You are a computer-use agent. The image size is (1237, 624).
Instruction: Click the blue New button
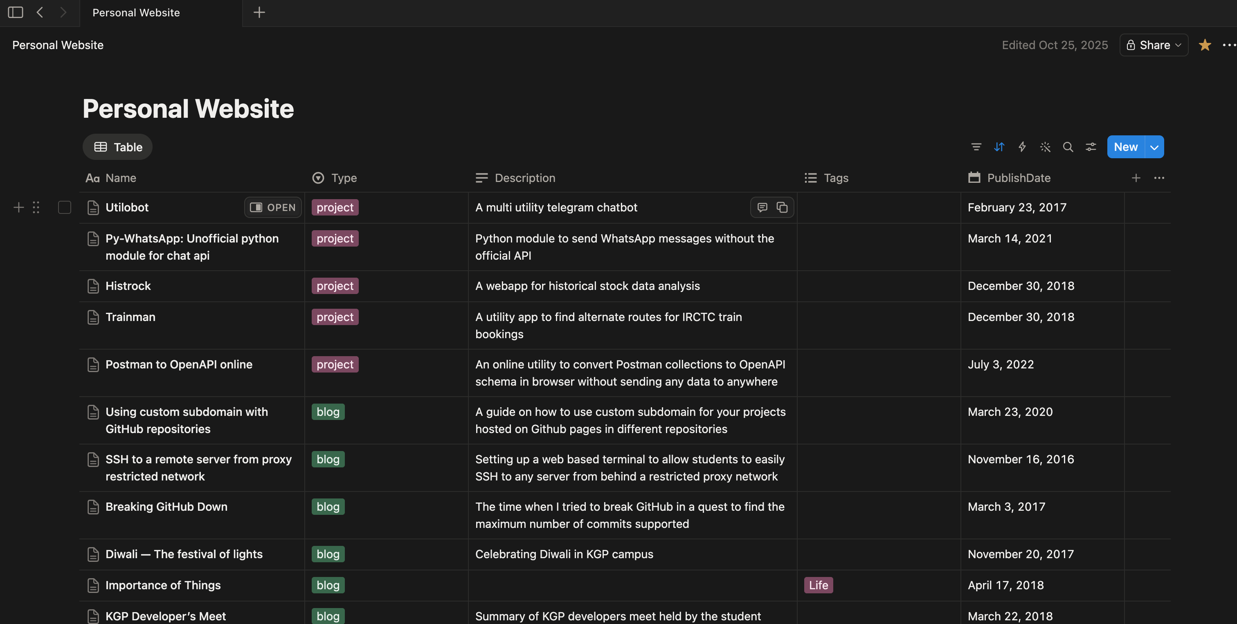[1126, 147]
